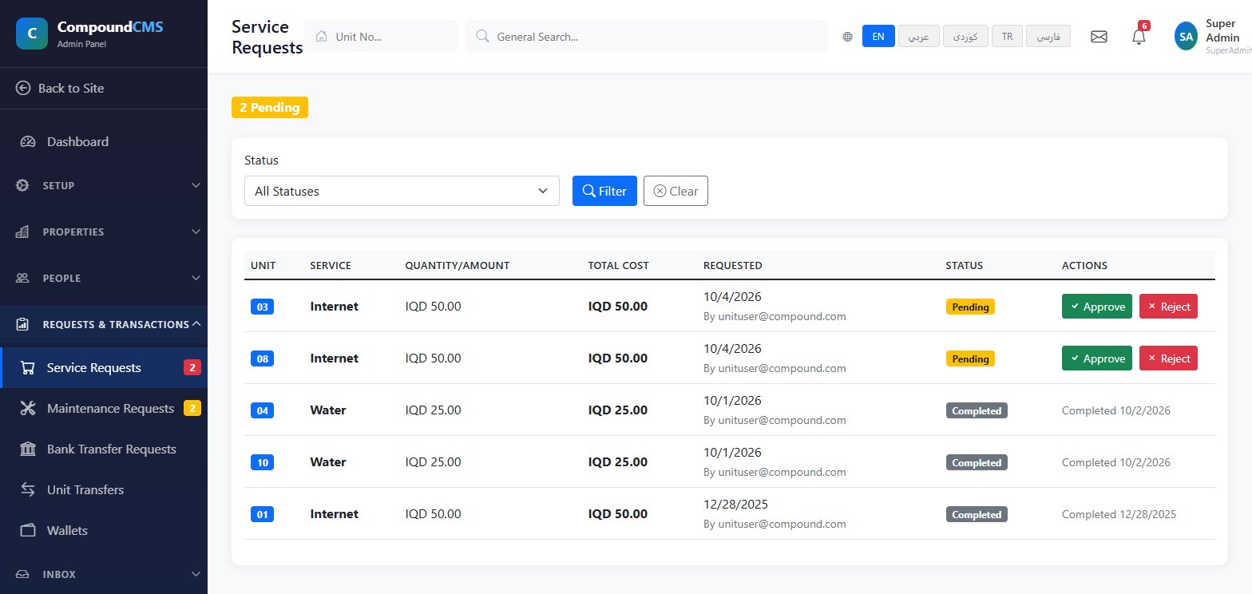This screenshot has height=594, width=1252.
Task: Click the Maintenance Requests tools icon
Action: click(28, 409)
